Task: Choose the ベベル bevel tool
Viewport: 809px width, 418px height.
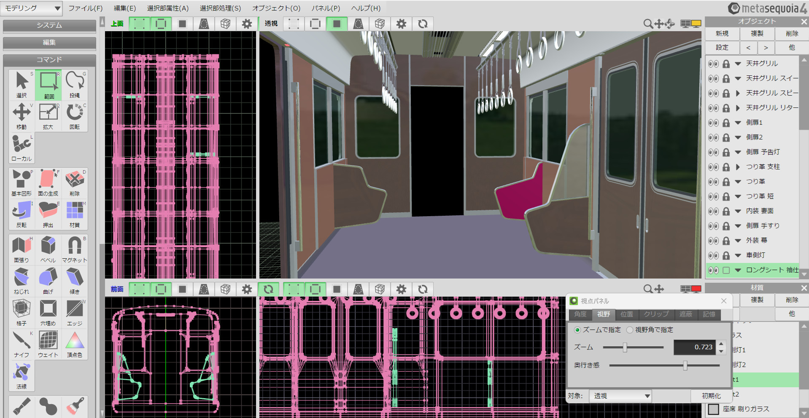Action: pyautogui.click(x=49, y=249)
